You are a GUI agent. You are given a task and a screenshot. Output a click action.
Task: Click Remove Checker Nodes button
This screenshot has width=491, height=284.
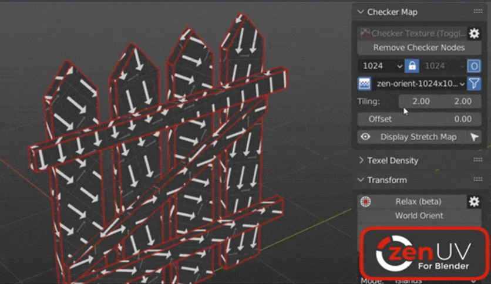click(419, 48)
